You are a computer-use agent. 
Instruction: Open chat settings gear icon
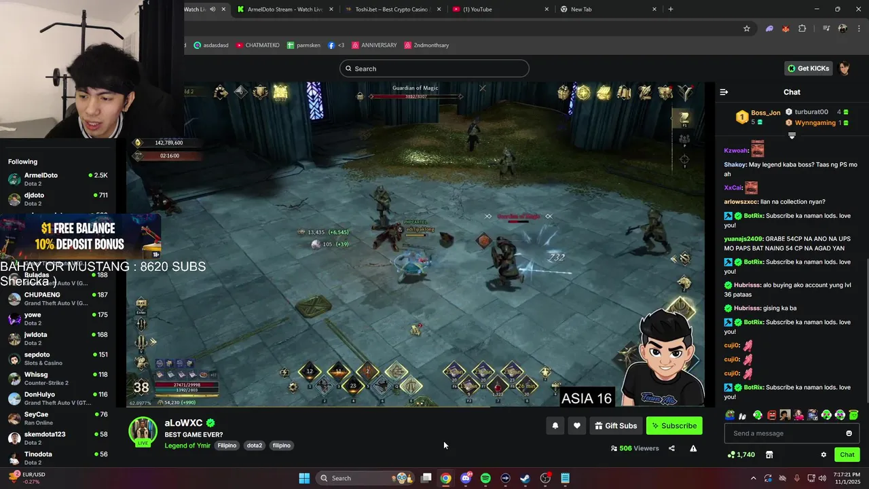824,454
